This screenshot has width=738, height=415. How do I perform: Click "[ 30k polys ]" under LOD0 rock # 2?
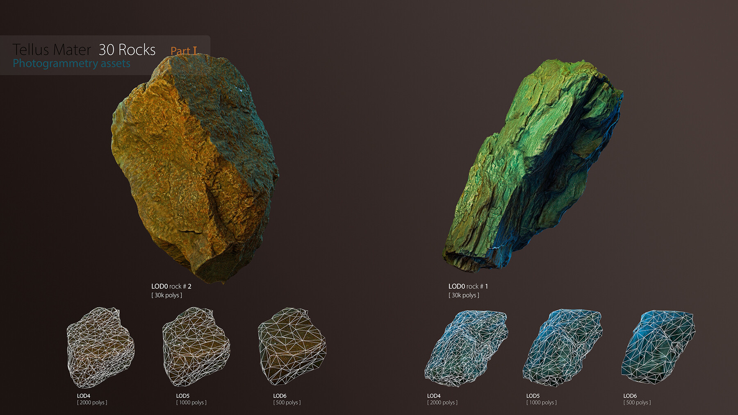pyautogui.click(x=167, y=295)
